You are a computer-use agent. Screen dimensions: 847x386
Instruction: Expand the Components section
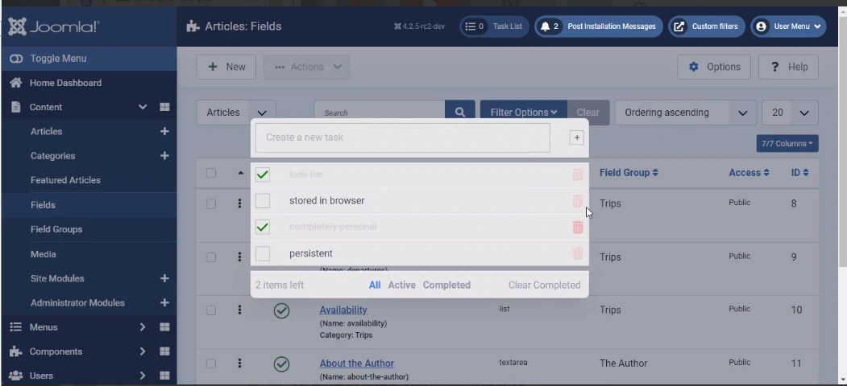tap(143, 351)
